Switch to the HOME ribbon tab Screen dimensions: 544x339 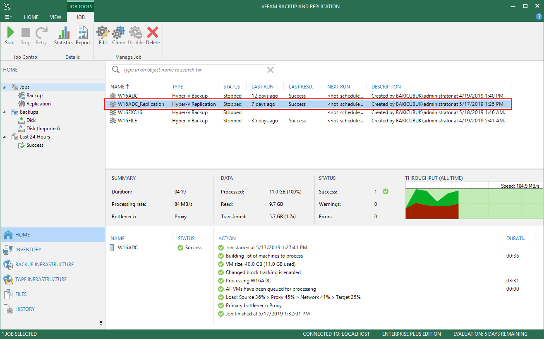pyautogui.click(x=31, y=17)
